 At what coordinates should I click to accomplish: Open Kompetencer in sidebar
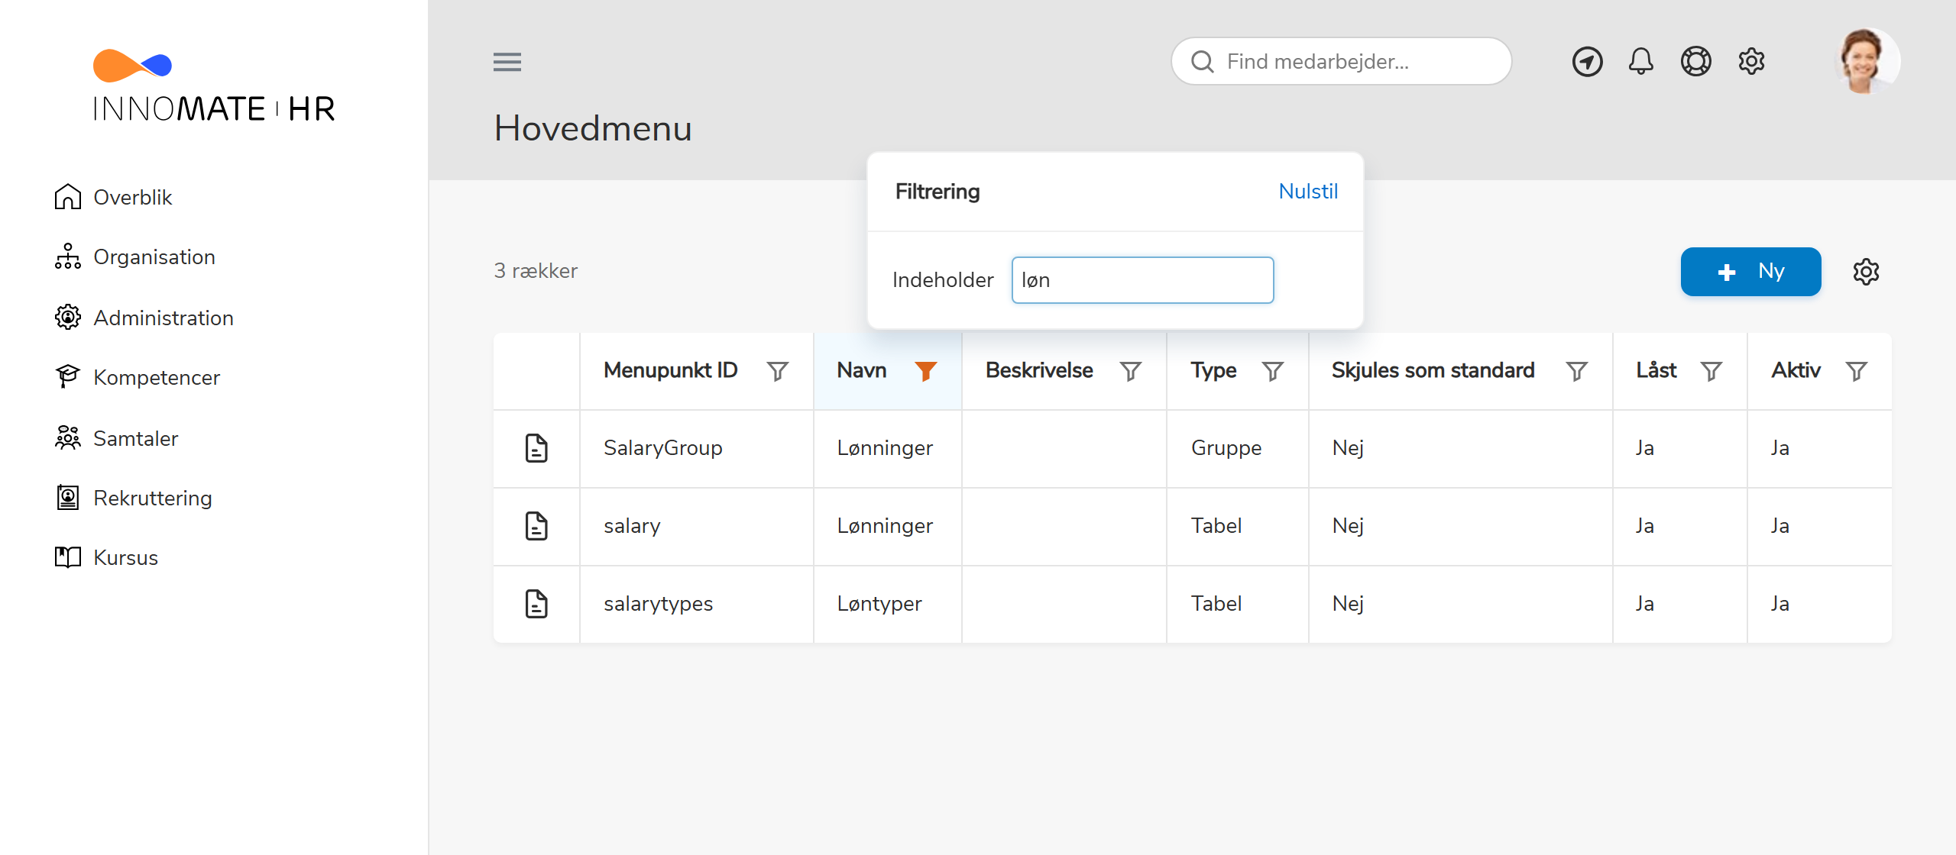[x=137, y=377]
